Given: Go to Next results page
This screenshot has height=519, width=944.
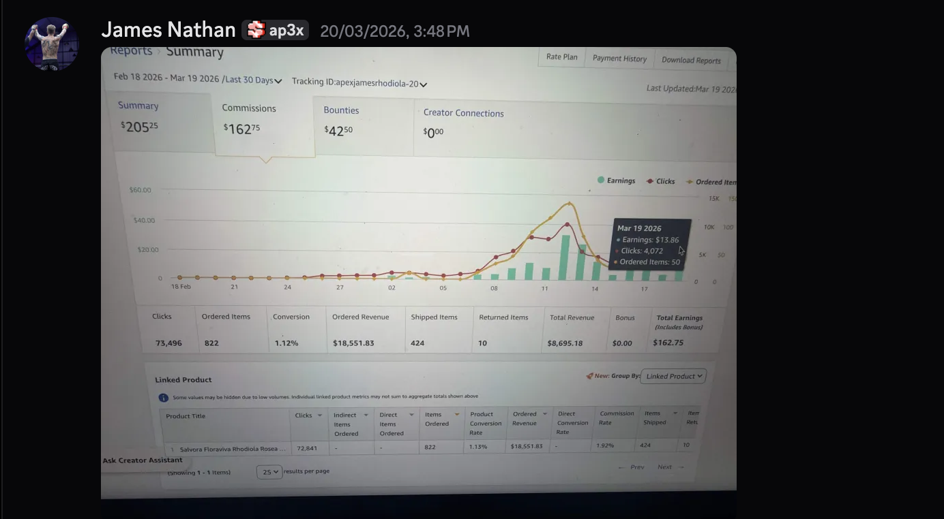Looking at the screenshot, I should 670,467.
